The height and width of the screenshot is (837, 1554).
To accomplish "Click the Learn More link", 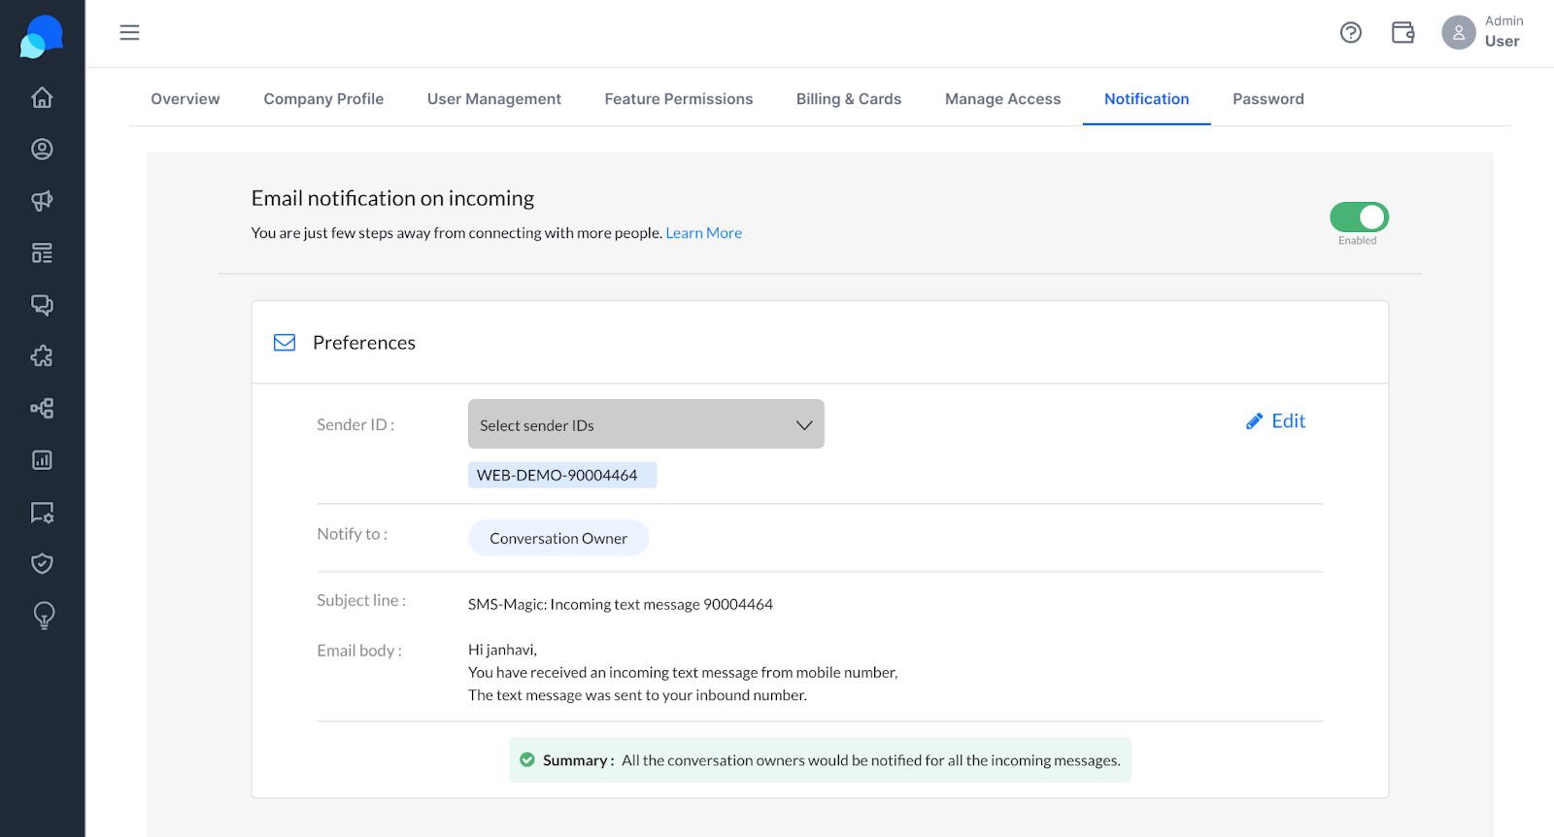I will point(704,233).
